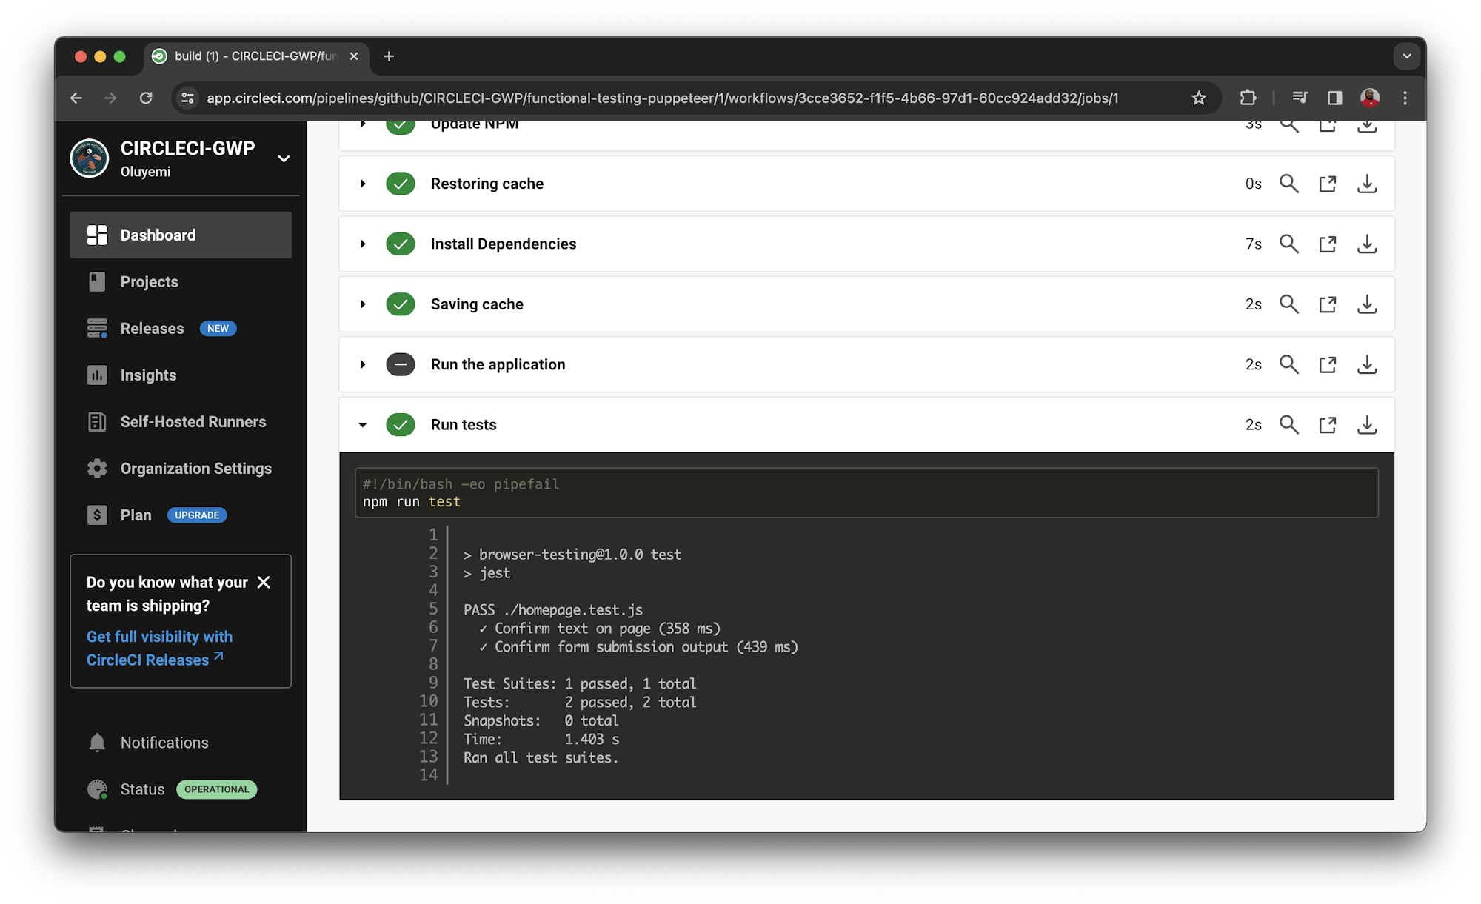
Task: Download the Install Dependencies step log
Action: (x=1367, y=244)
